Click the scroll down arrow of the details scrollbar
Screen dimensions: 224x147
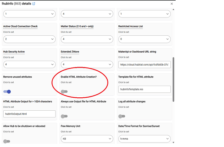pyautogui.click(x=173, y=142)
